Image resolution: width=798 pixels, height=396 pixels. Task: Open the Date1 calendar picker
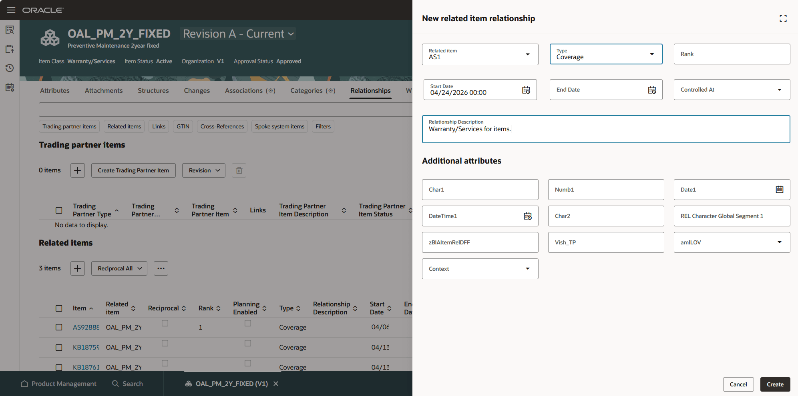click(x=779, y=190)
